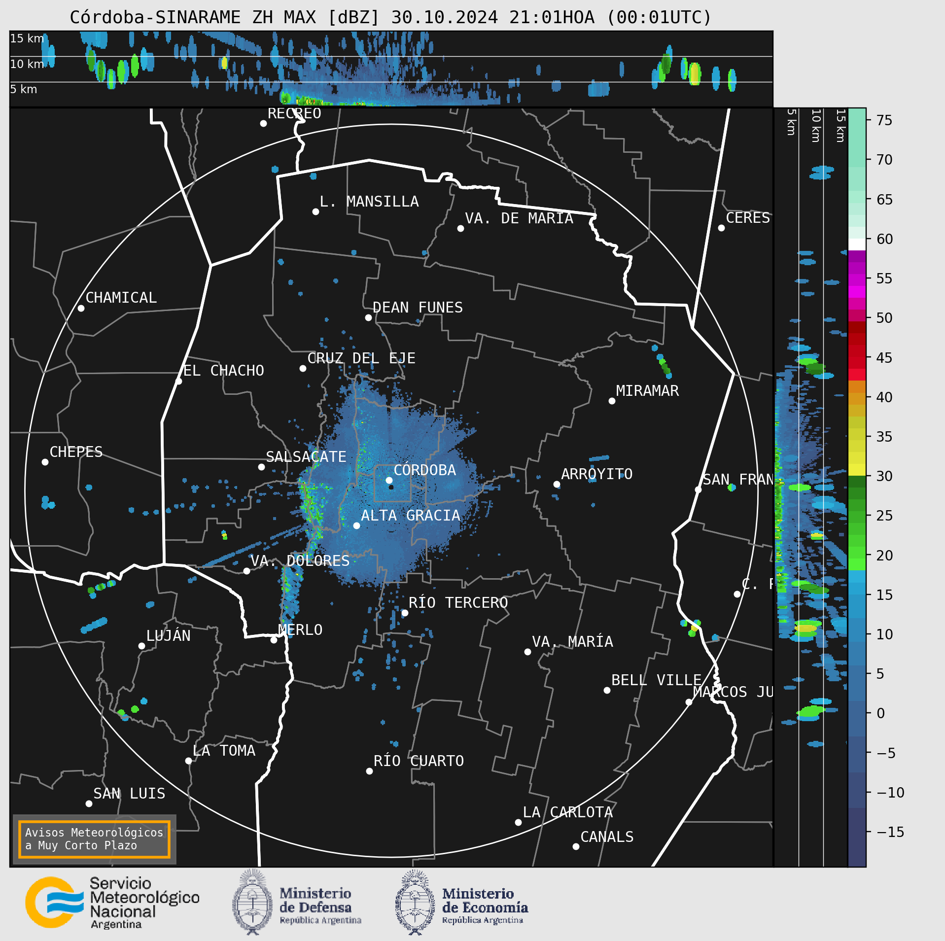Click the CÓRDOBA city marker dot
The image size is (945, 941).
pyautogui.click(x=389, y=480)
